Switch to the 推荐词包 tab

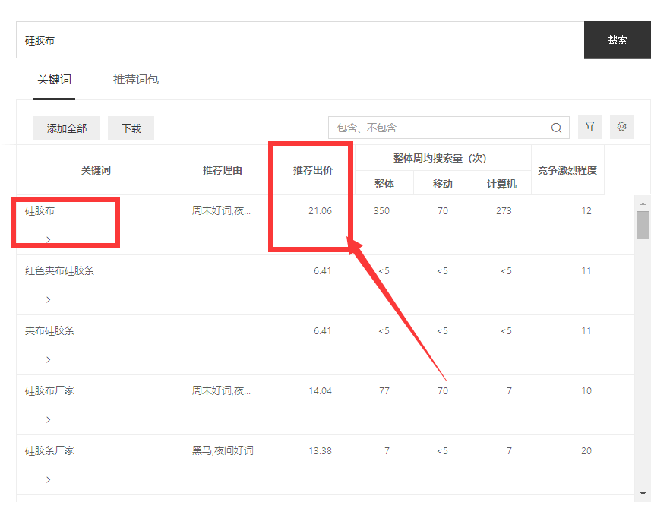[135, 80]
